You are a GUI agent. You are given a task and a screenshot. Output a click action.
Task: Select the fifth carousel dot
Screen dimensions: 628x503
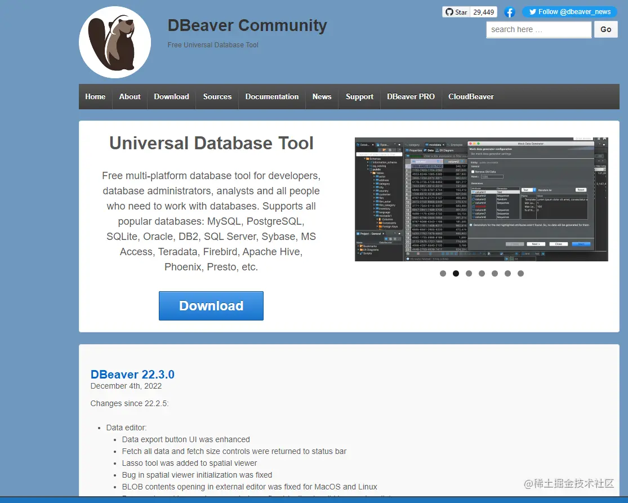click(495, 274)
